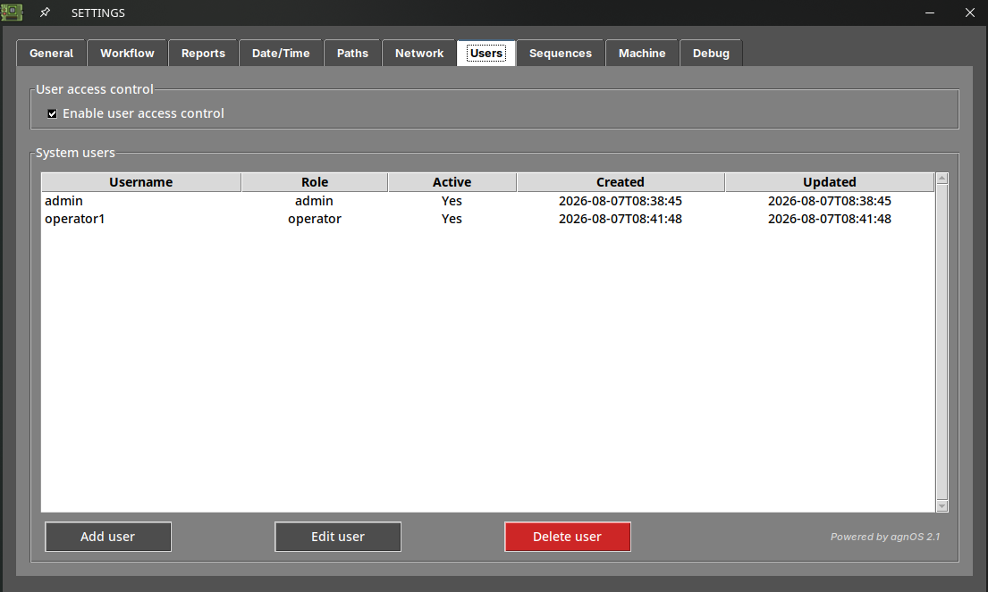
Task: Open the Debug tab
Action: pos(711,54)
